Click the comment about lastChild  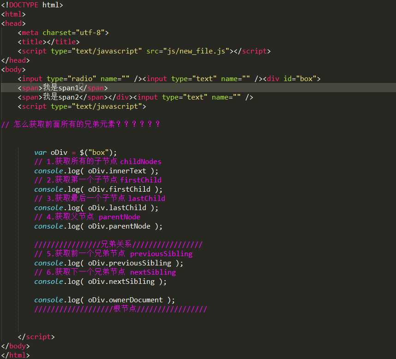(100, 198)
